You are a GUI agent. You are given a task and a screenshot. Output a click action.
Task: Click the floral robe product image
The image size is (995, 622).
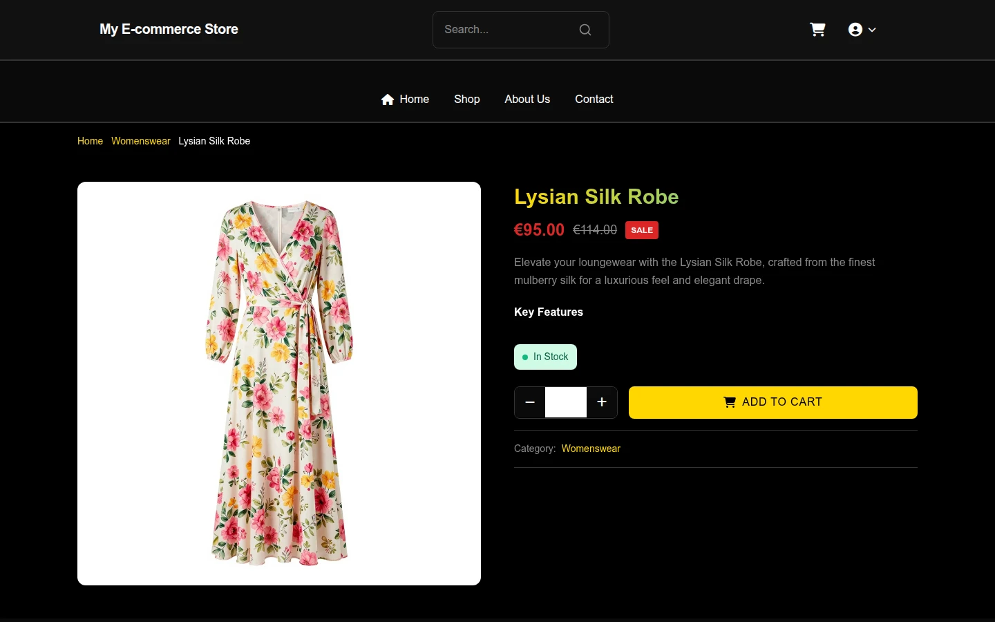coord(279,384)
